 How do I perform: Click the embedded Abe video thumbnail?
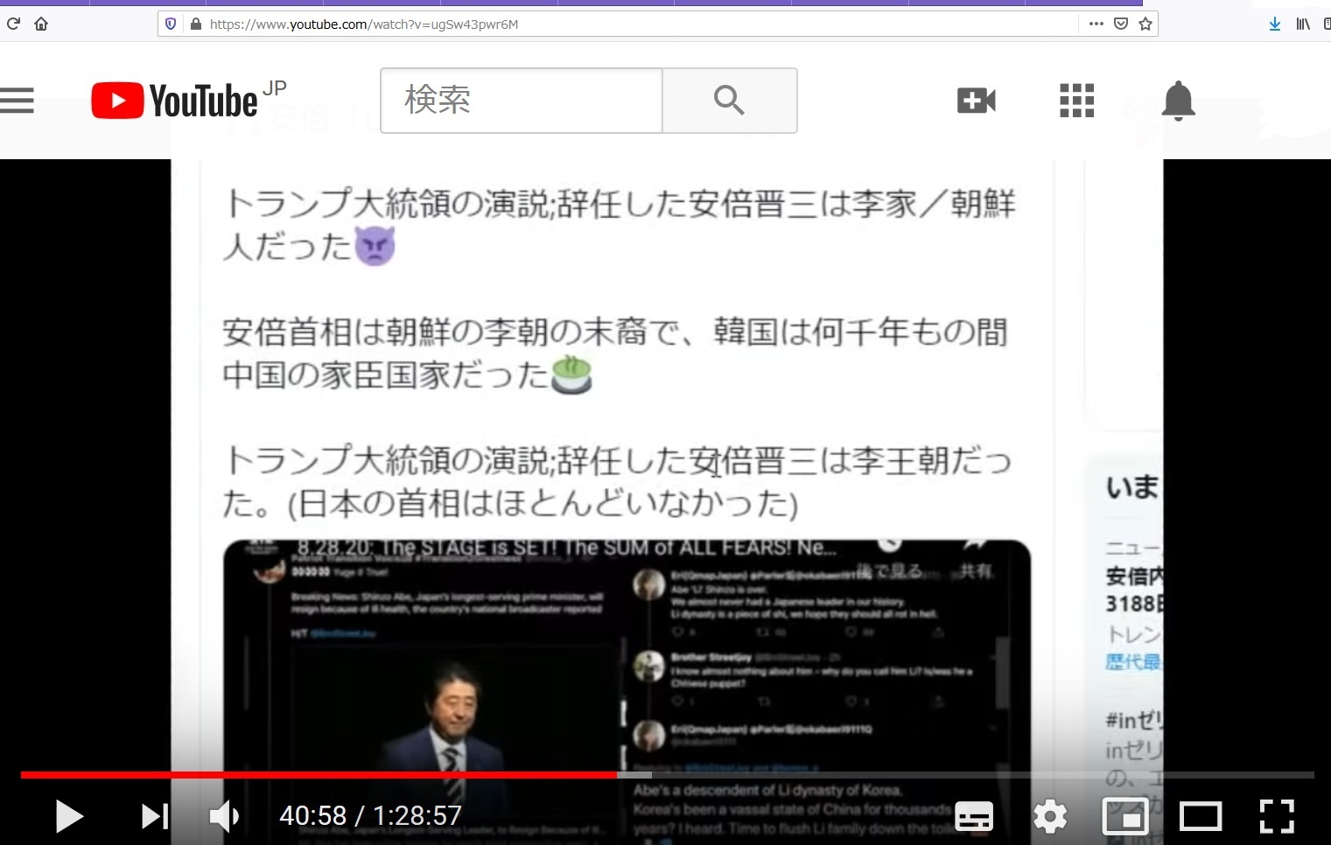[x=627, y=691]
